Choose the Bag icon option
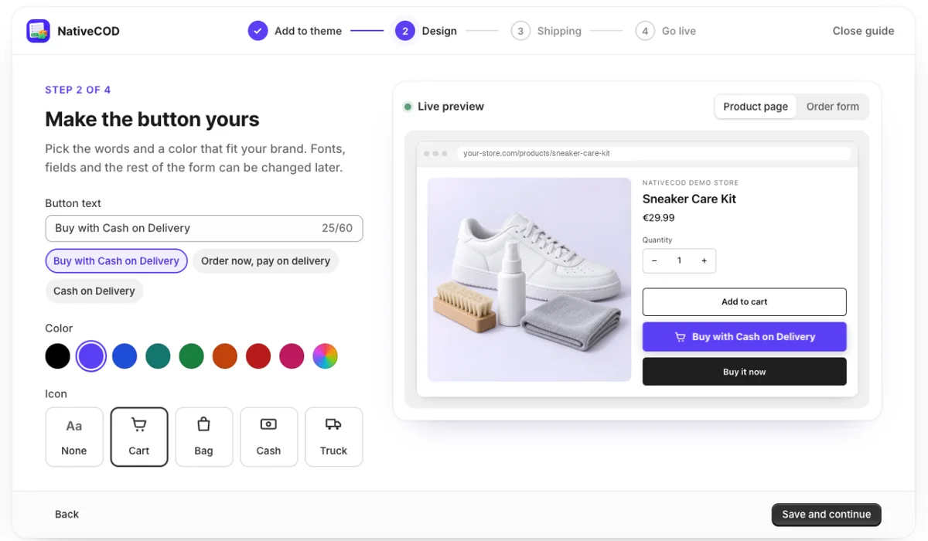928x541 pixels. (204, 437)
